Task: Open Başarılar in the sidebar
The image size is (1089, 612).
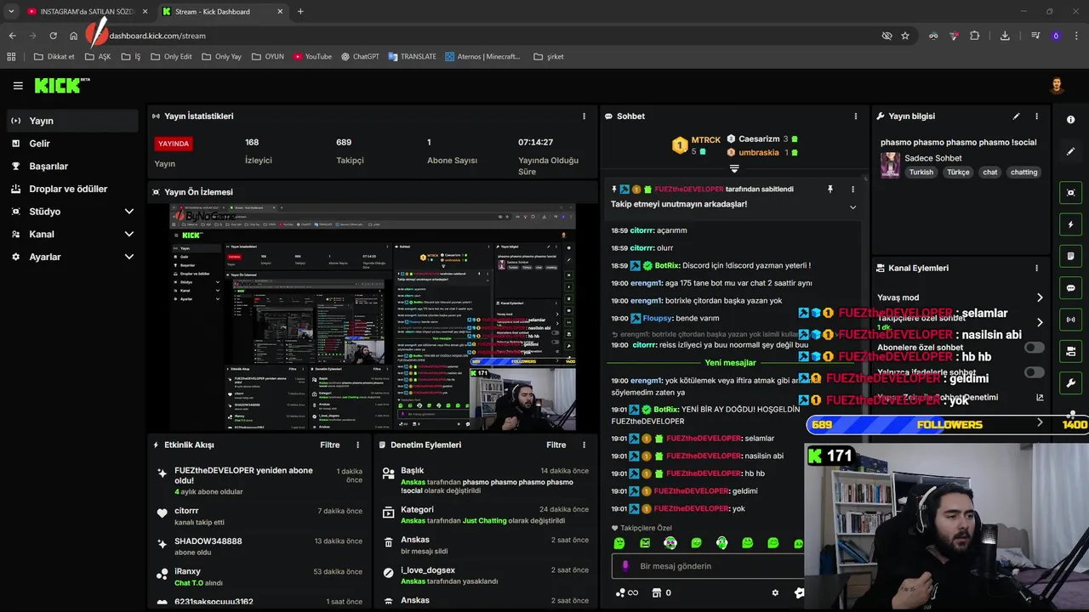Action: pyautogui.click(x=72, y=167)
